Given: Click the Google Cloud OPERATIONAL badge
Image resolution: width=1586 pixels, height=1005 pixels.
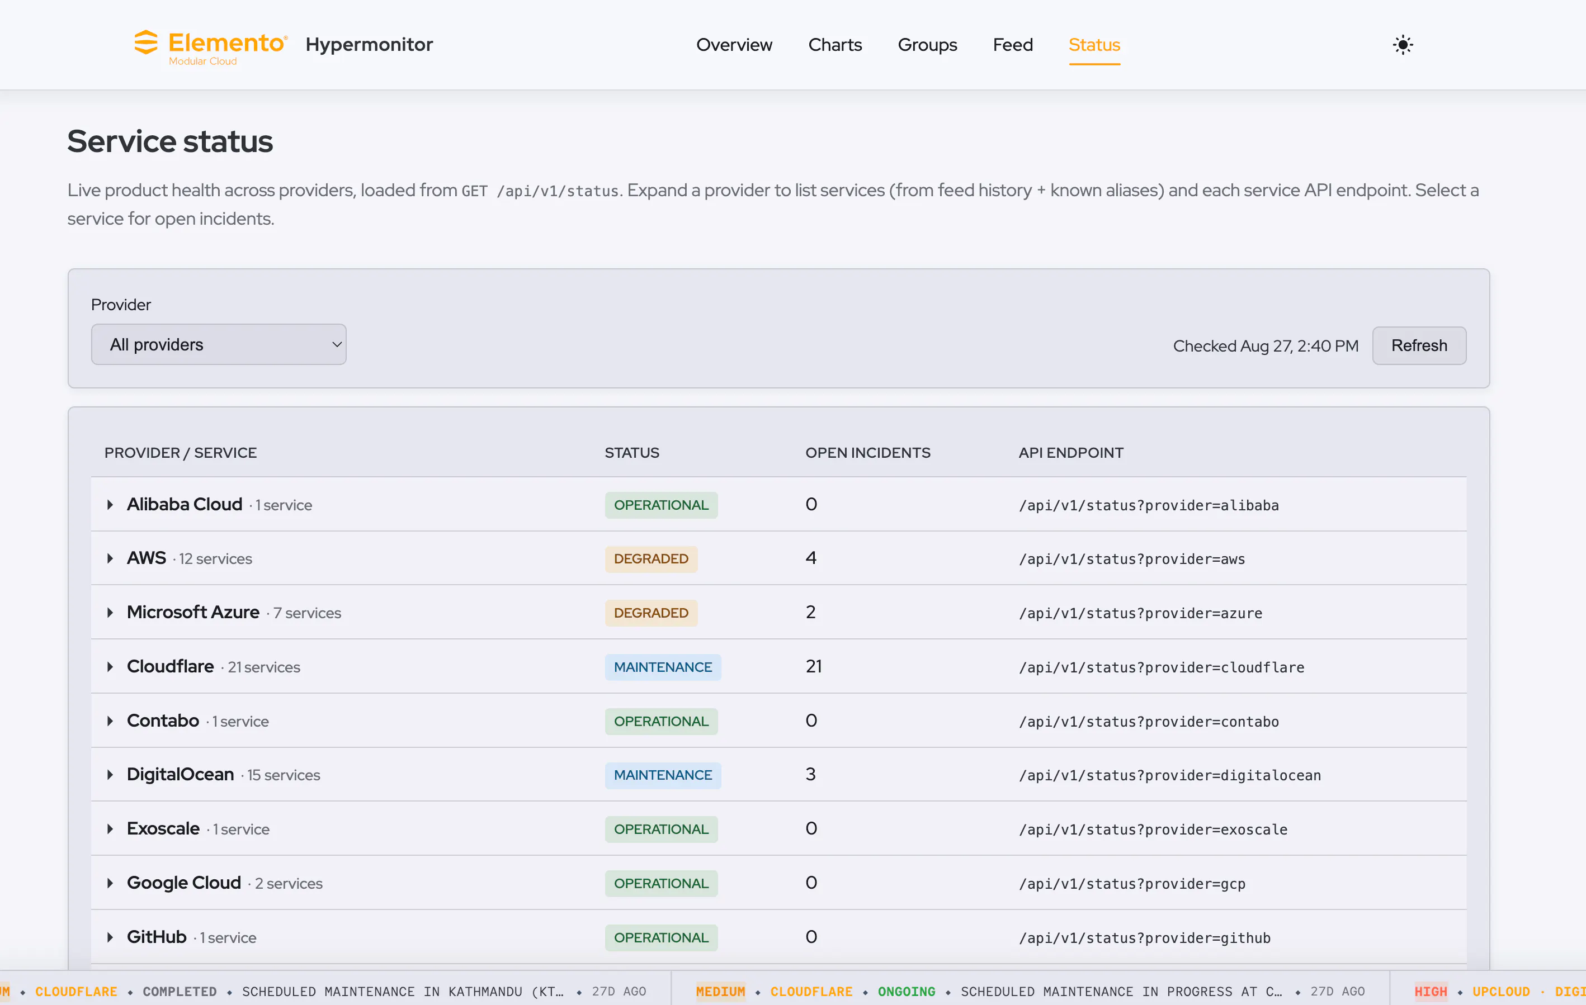Looking at the screenshot, I should pos(661,883).
